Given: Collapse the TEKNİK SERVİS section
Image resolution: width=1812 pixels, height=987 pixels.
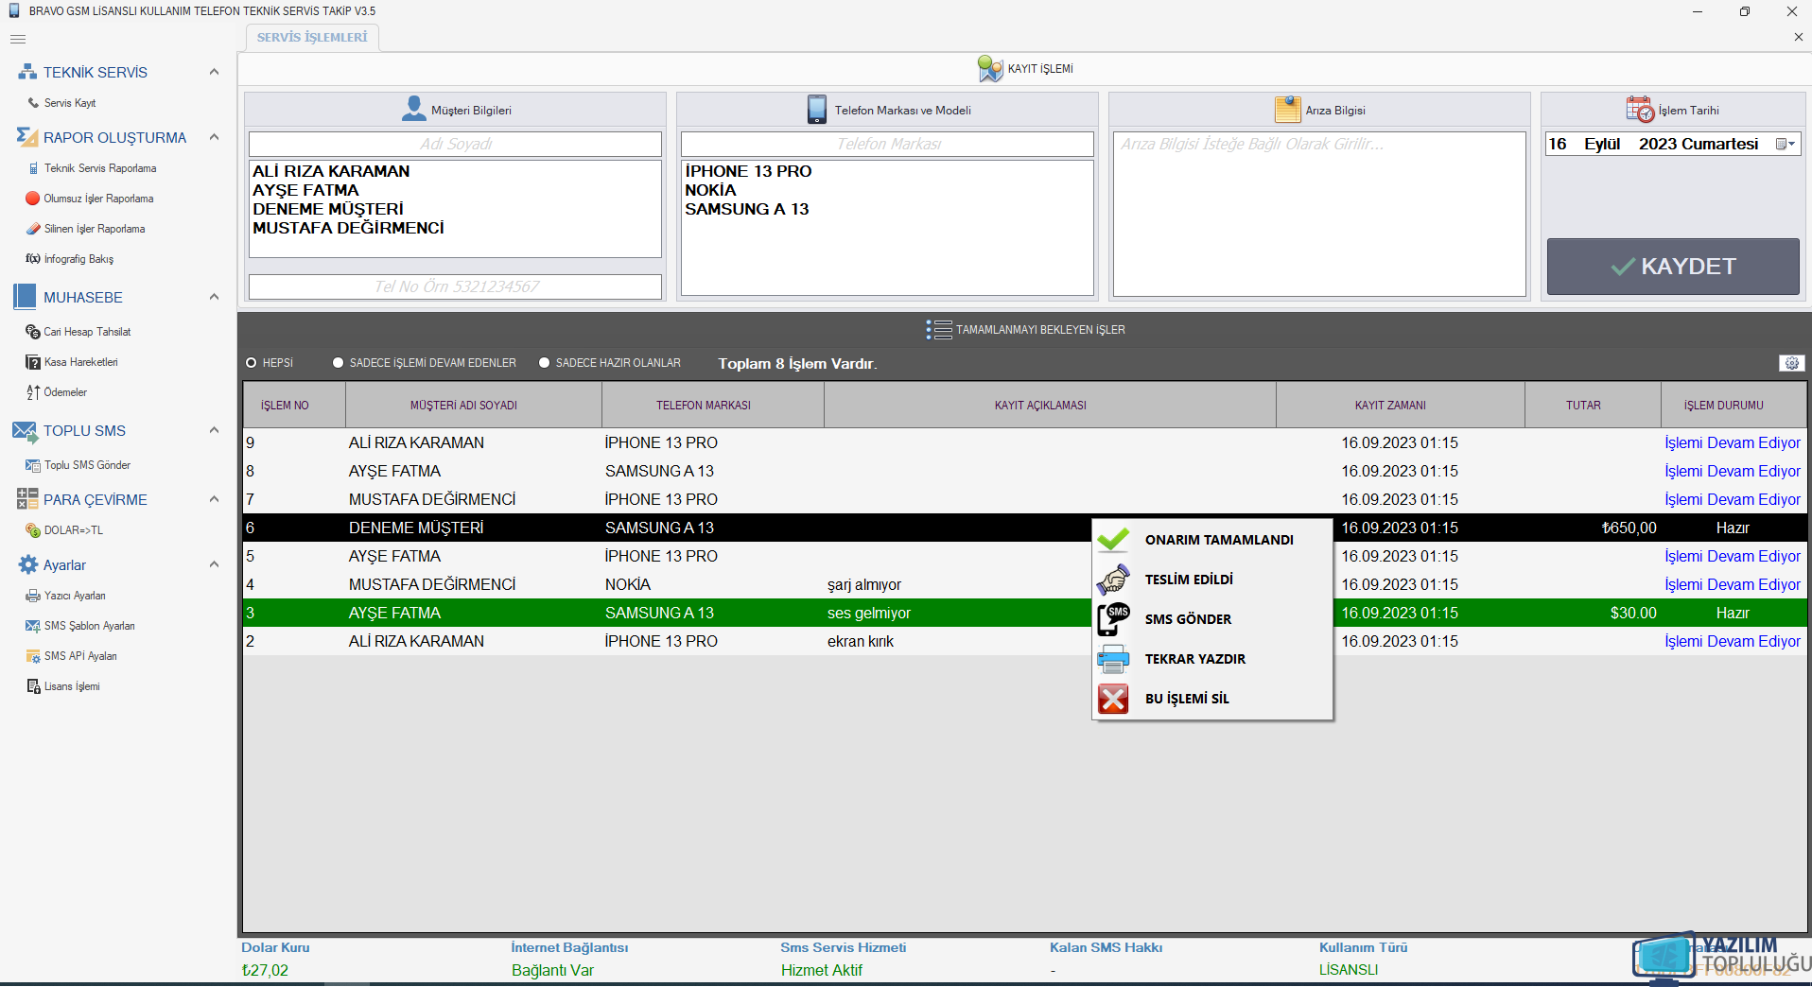Looking at the screenshot, I should [214, 72].
